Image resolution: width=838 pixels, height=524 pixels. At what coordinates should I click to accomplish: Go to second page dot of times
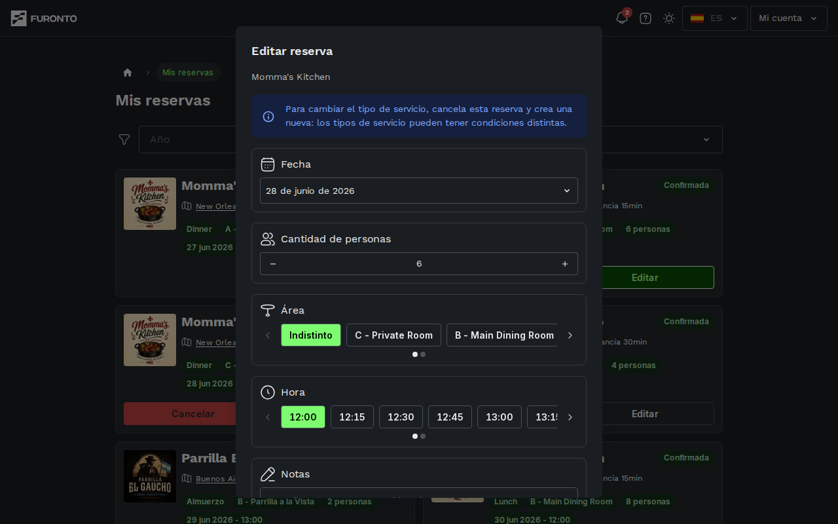pyautogui.click(x=423, y=436)
